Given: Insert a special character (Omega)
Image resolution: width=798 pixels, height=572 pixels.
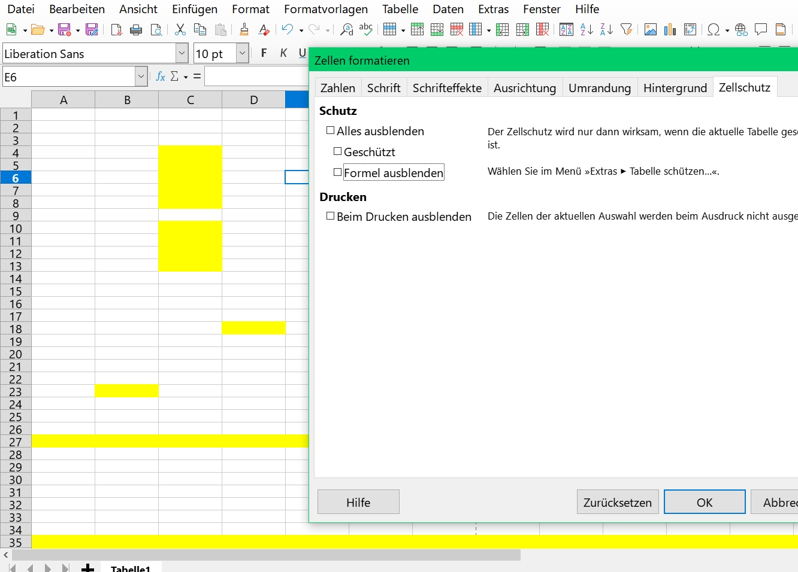Looking at the screenshot, I should tap(714, 29).
